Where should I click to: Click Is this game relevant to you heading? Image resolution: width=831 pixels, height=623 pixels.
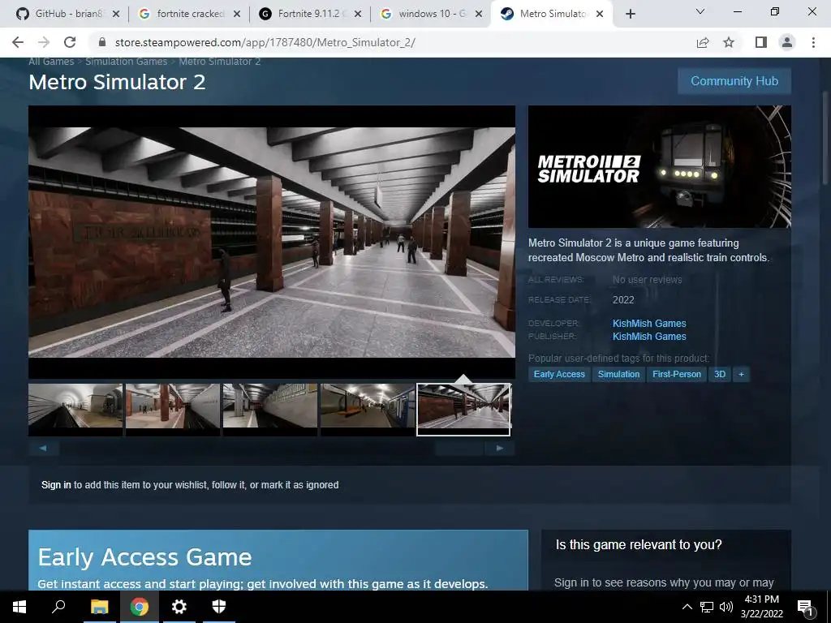[639, 544]
